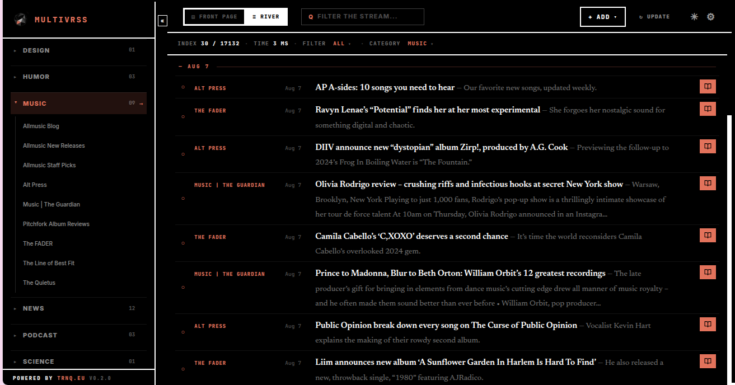Toggle read circle for Liim announces article

point(183,369)
